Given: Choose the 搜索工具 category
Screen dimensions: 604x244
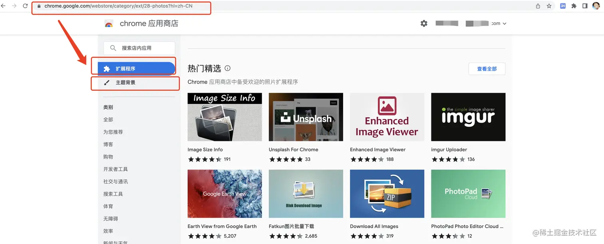Looking at the screenshot, I should point(113,194).
